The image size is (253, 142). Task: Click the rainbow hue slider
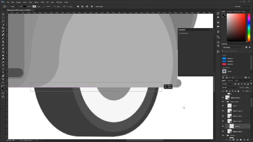249,28
